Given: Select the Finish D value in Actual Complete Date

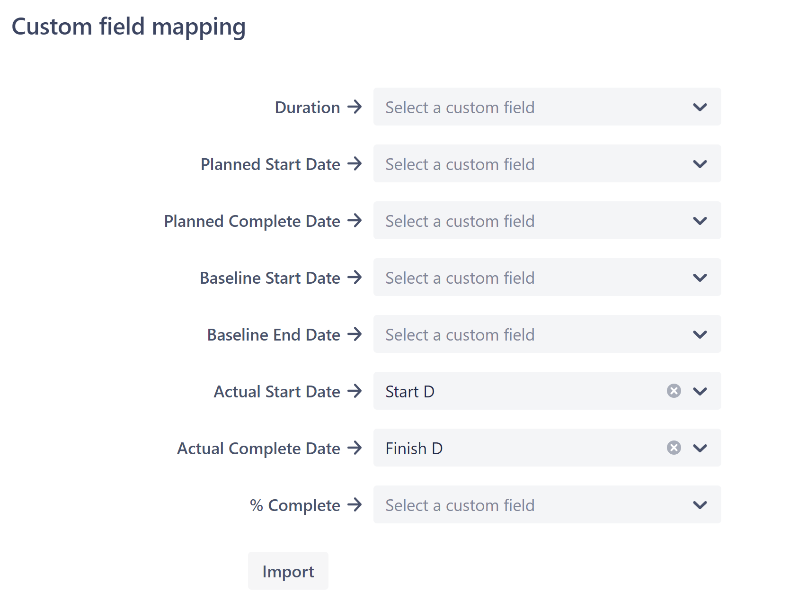Looking at the screenshot, I should pos(414,448).
